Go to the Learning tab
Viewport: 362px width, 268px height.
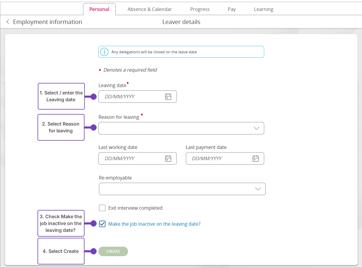coord(263,9)
